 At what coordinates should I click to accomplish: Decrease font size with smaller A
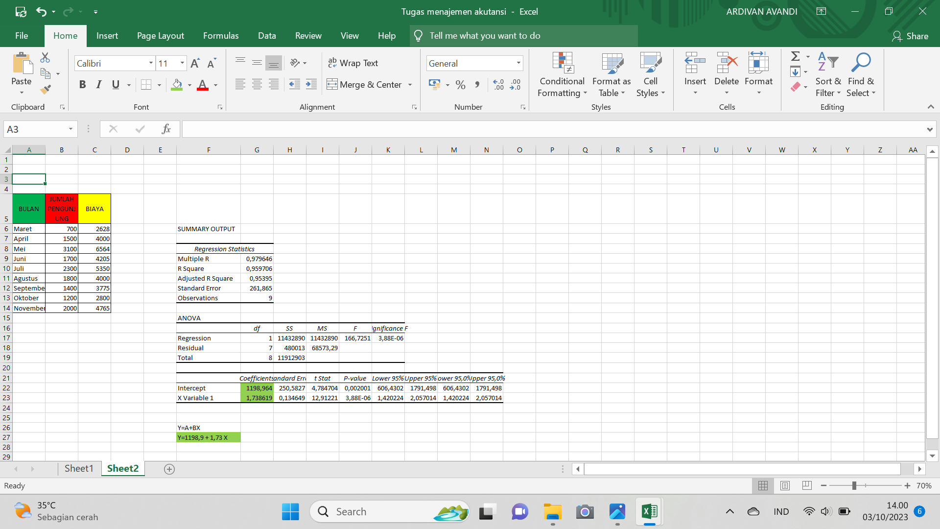[211, 63]
